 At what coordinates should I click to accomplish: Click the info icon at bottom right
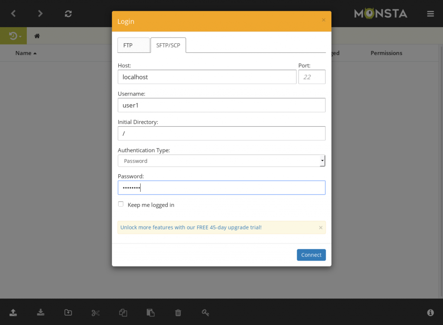coord(430,312)
